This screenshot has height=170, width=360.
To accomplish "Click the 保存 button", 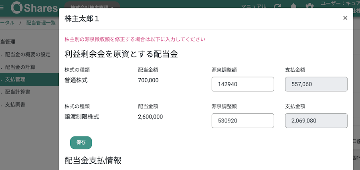I will point(81,143).
